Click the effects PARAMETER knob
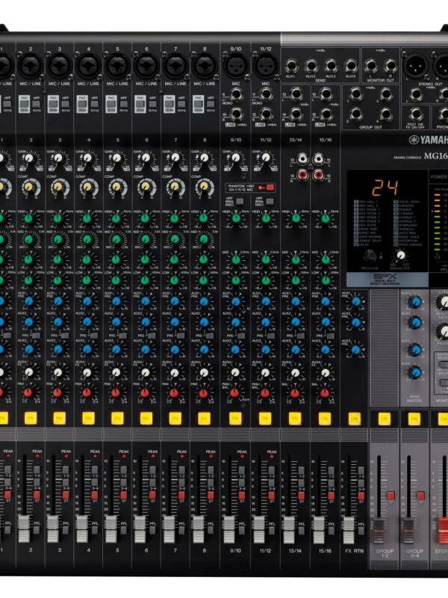 (400, 256)
